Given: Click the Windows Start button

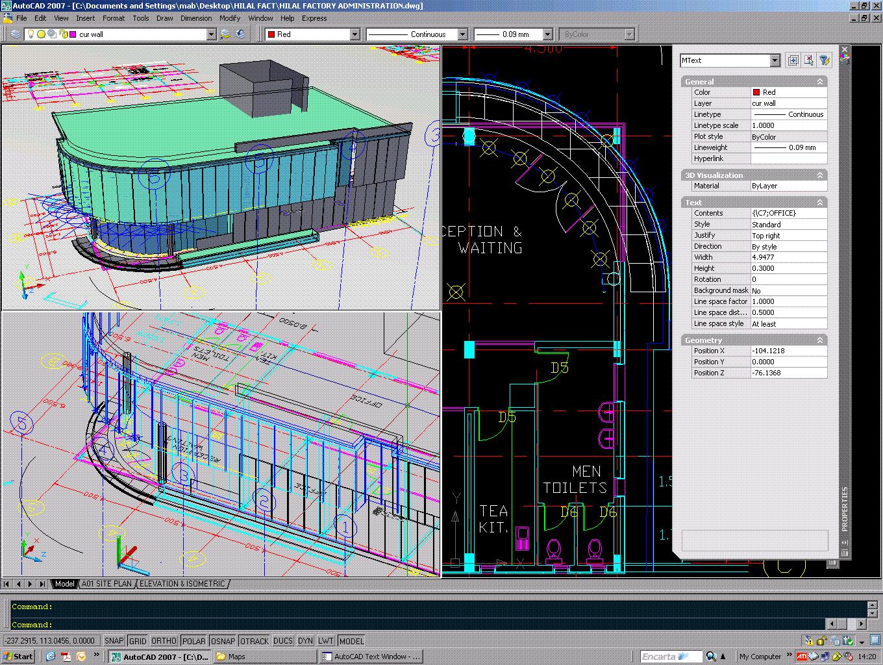Looking at the screenshot, I should coord(18,657).
